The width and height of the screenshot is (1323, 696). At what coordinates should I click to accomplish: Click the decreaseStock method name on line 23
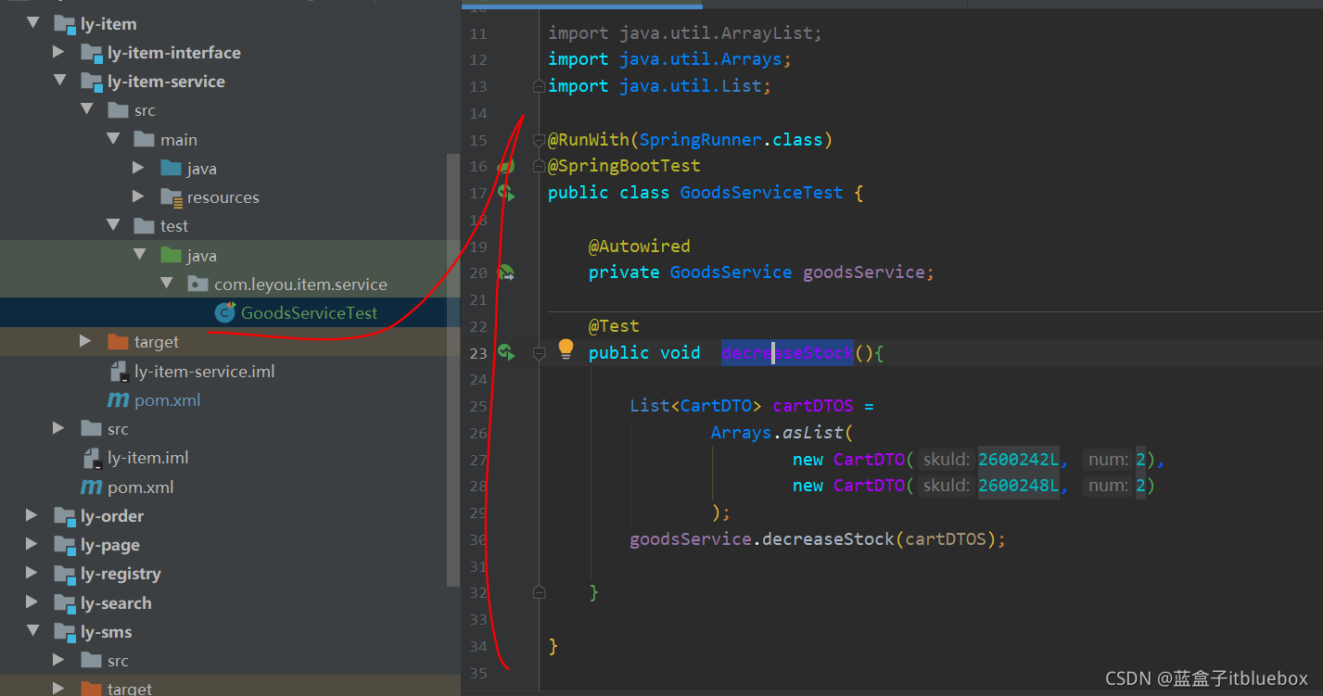(x=787, y=353)
